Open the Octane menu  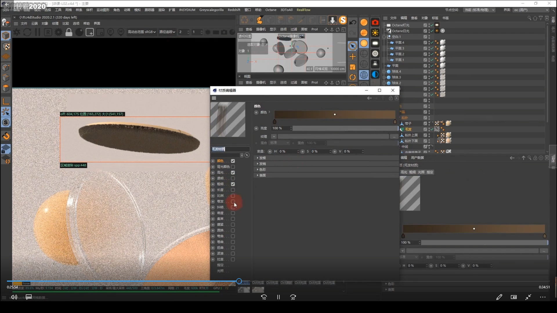271,10
